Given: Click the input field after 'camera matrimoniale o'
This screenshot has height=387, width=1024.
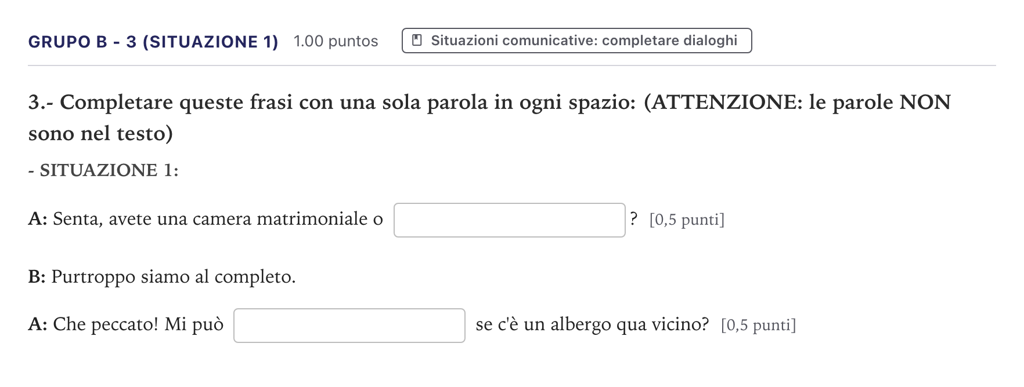Looking at the screenshot, I should click(x=509, y=220).
